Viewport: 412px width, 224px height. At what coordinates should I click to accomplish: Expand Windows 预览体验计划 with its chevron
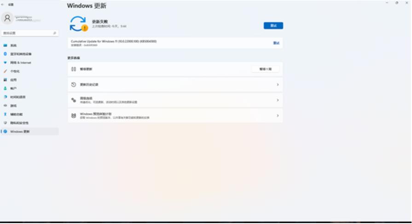coord(278,115)
